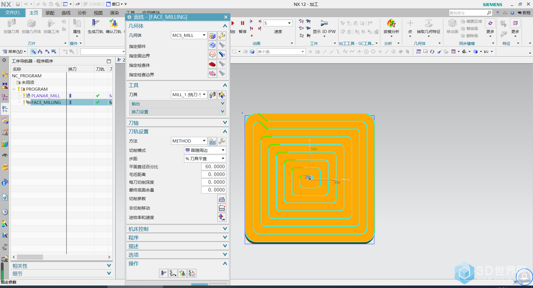Expand the 程序 section
The image size is (533, 288).
(225, 237)
